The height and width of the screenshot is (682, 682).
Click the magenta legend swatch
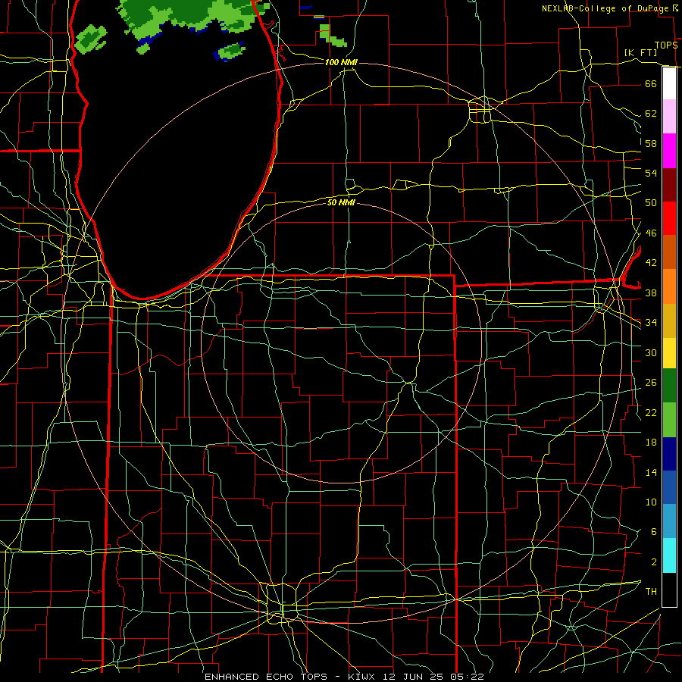point(669,151)
